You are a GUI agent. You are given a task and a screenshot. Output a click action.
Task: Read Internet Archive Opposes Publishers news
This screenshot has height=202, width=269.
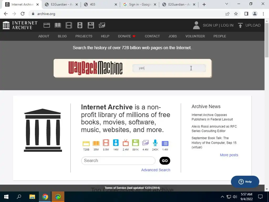(x=212, y=117)
